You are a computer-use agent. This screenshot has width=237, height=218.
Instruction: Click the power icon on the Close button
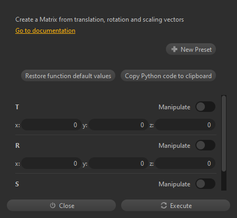point(53,205)
